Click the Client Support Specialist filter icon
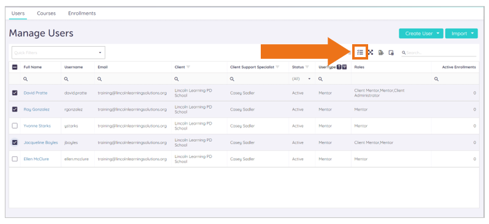489x224 pixels. click(277, 67)
